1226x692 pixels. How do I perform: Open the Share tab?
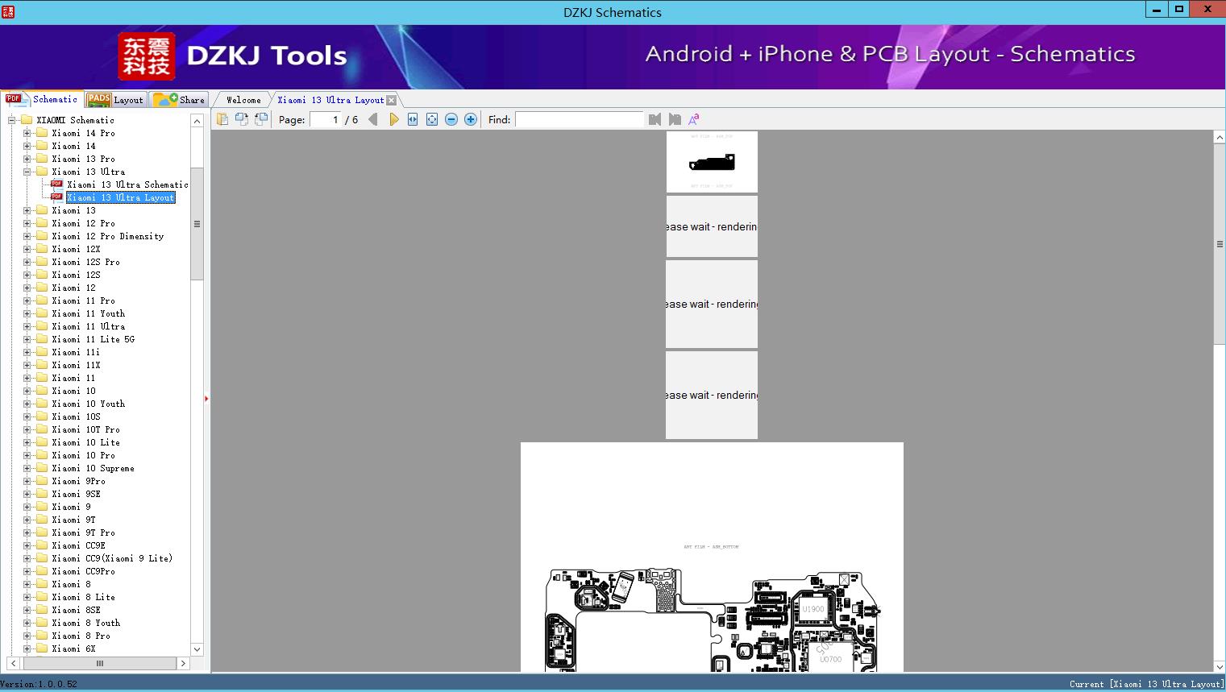click(x=179, y=100)
